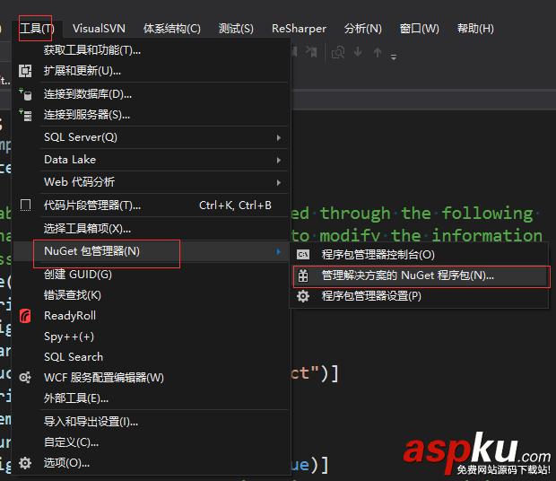
Task: Click the 程序包管理器设置 gear icon
Action: (x=303, y=296)
